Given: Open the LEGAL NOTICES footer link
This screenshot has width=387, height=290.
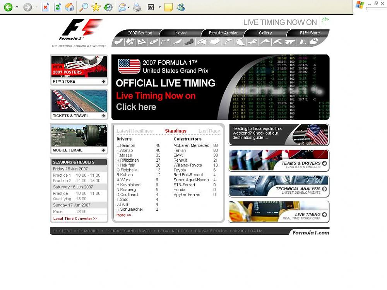Looking at the screenshot, I should click(x=173, y=231).
